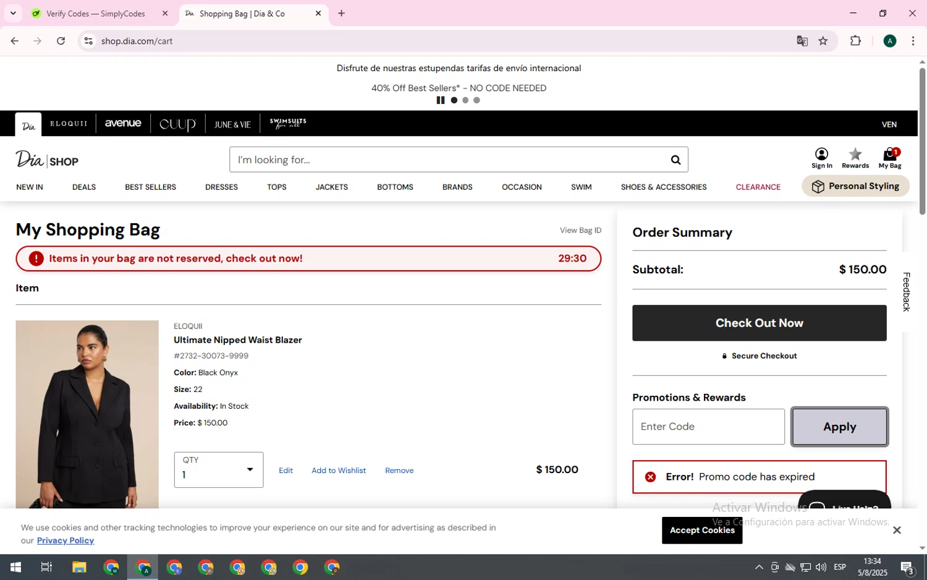
Task: Reload the current page
Action: [x=61, y=41]
